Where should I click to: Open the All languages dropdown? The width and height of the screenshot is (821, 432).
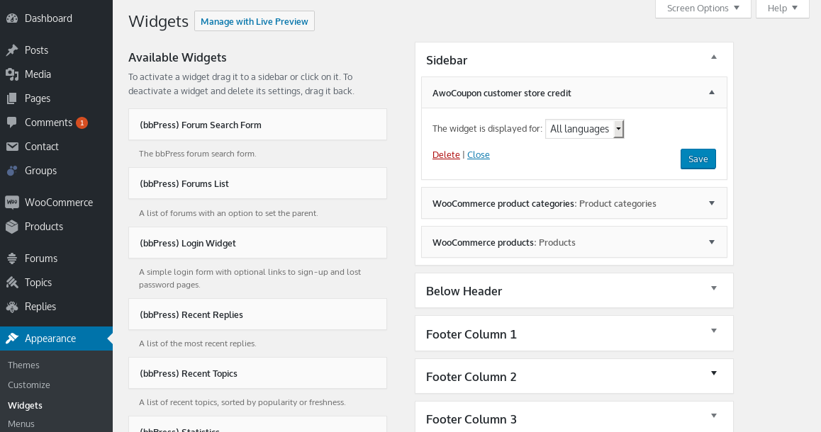click(585, 129)
